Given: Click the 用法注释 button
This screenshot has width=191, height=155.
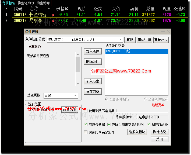Looking at the screenshot, I should click(x=144, y=40).
